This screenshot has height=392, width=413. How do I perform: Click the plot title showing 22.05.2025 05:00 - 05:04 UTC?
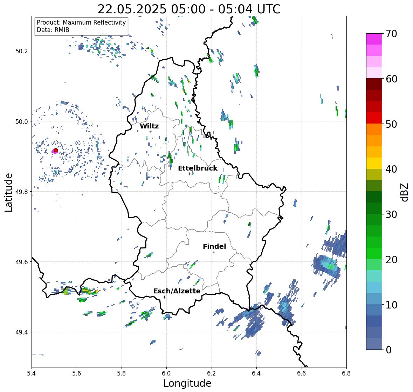189,9
